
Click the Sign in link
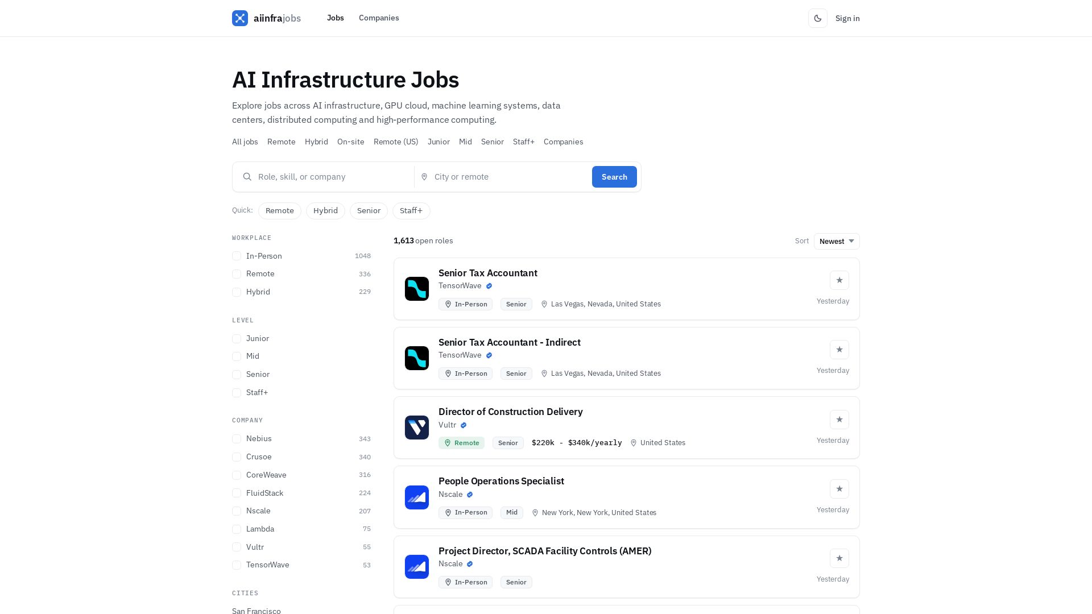click(x=847, y=18)
